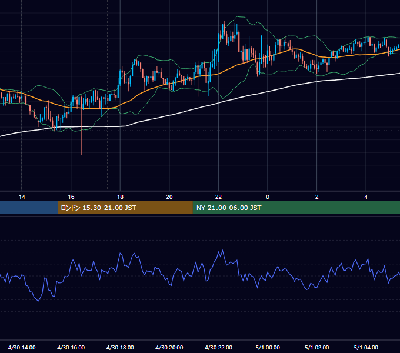Click the 5/1 04:00 date label
This screenshot has height=353, width=400.
point(366,347)
